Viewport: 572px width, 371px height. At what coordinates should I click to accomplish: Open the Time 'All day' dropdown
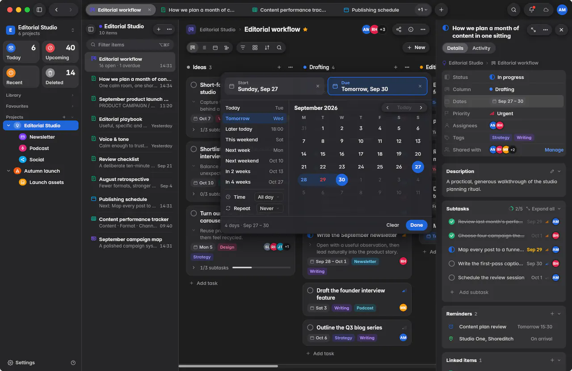269,197
